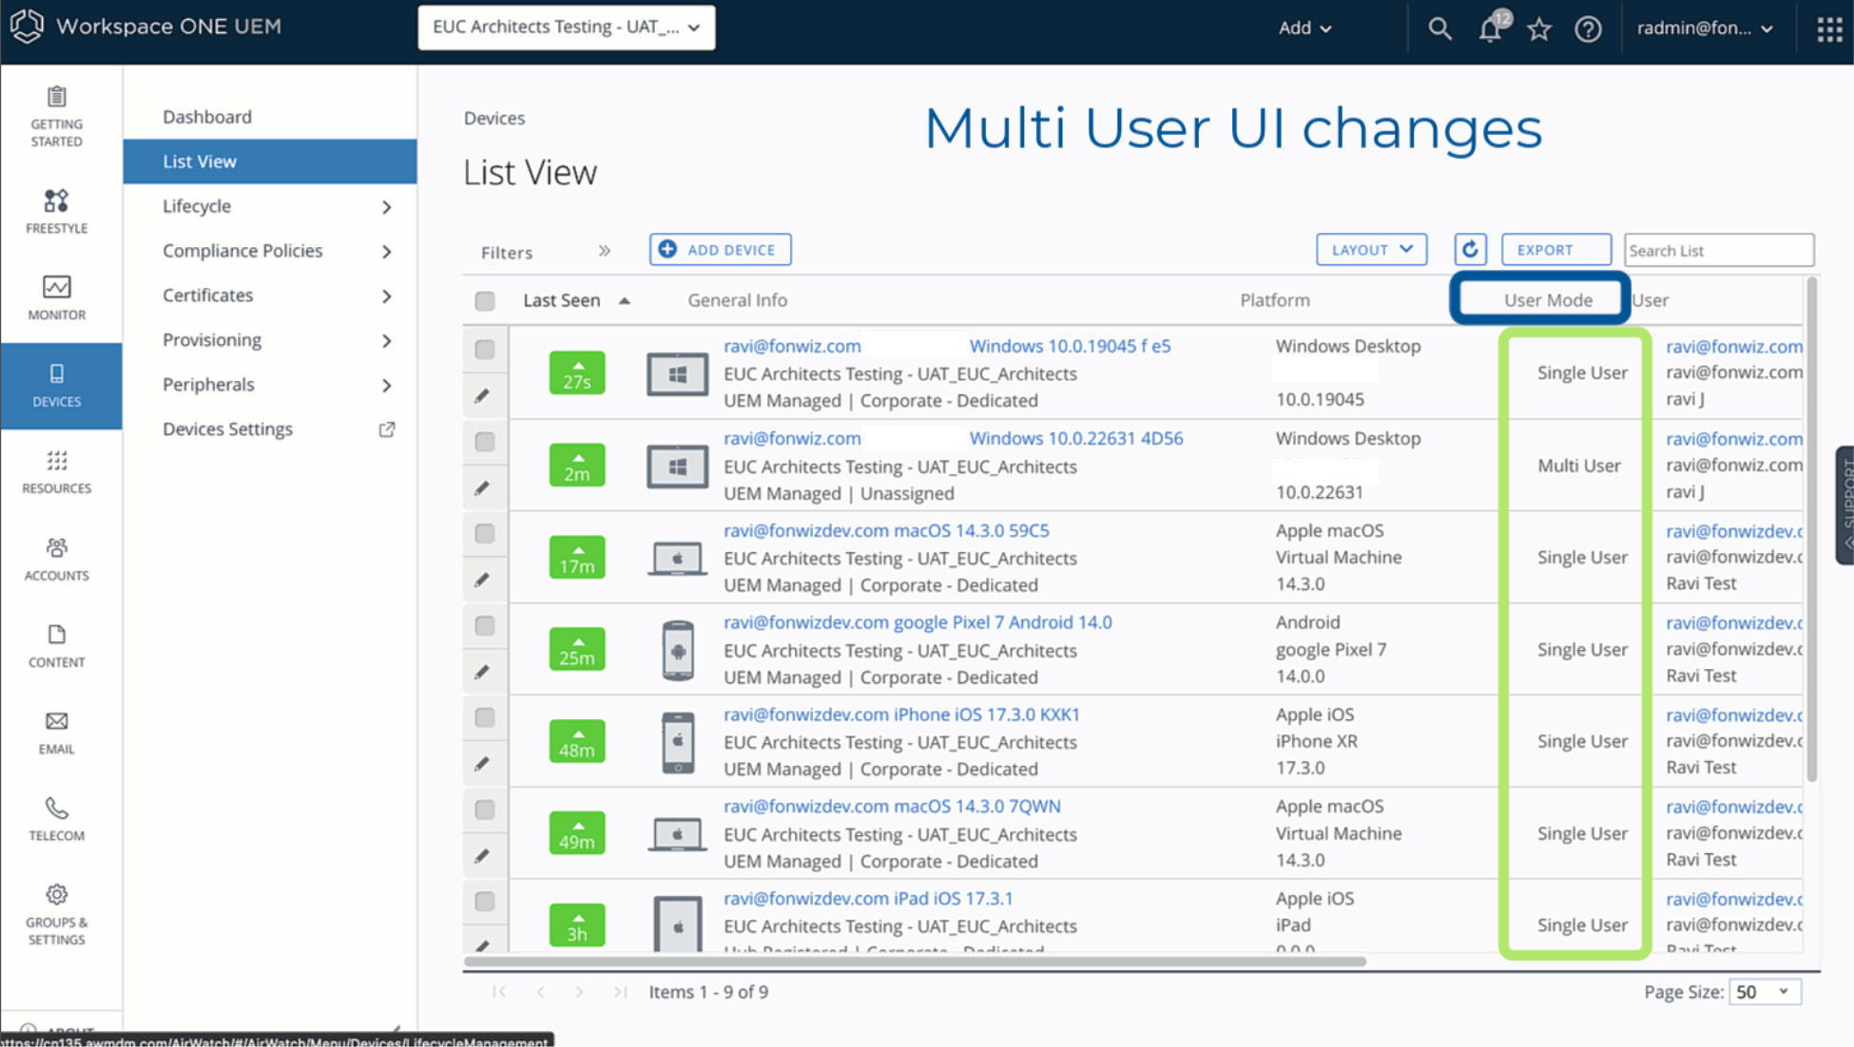Open global search from the top bar

click(1439, 29)
